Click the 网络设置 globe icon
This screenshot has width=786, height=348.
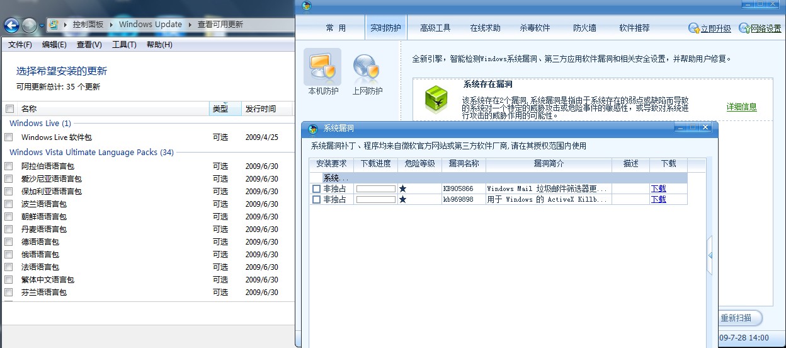coord(744,28)
